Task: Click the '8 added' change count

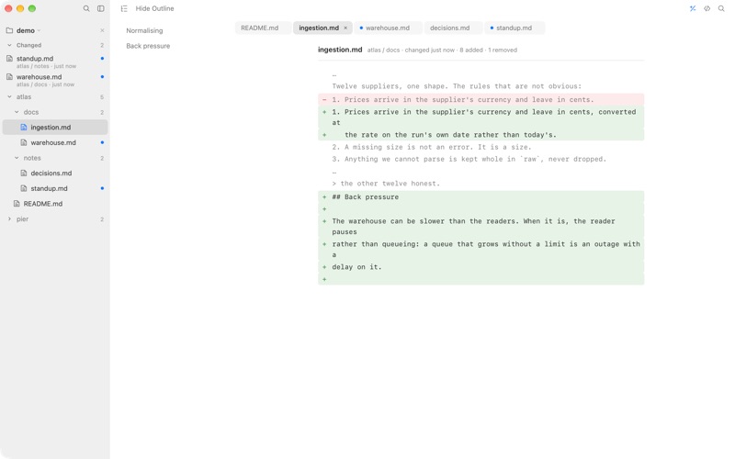Action: [x=471, y=50]
